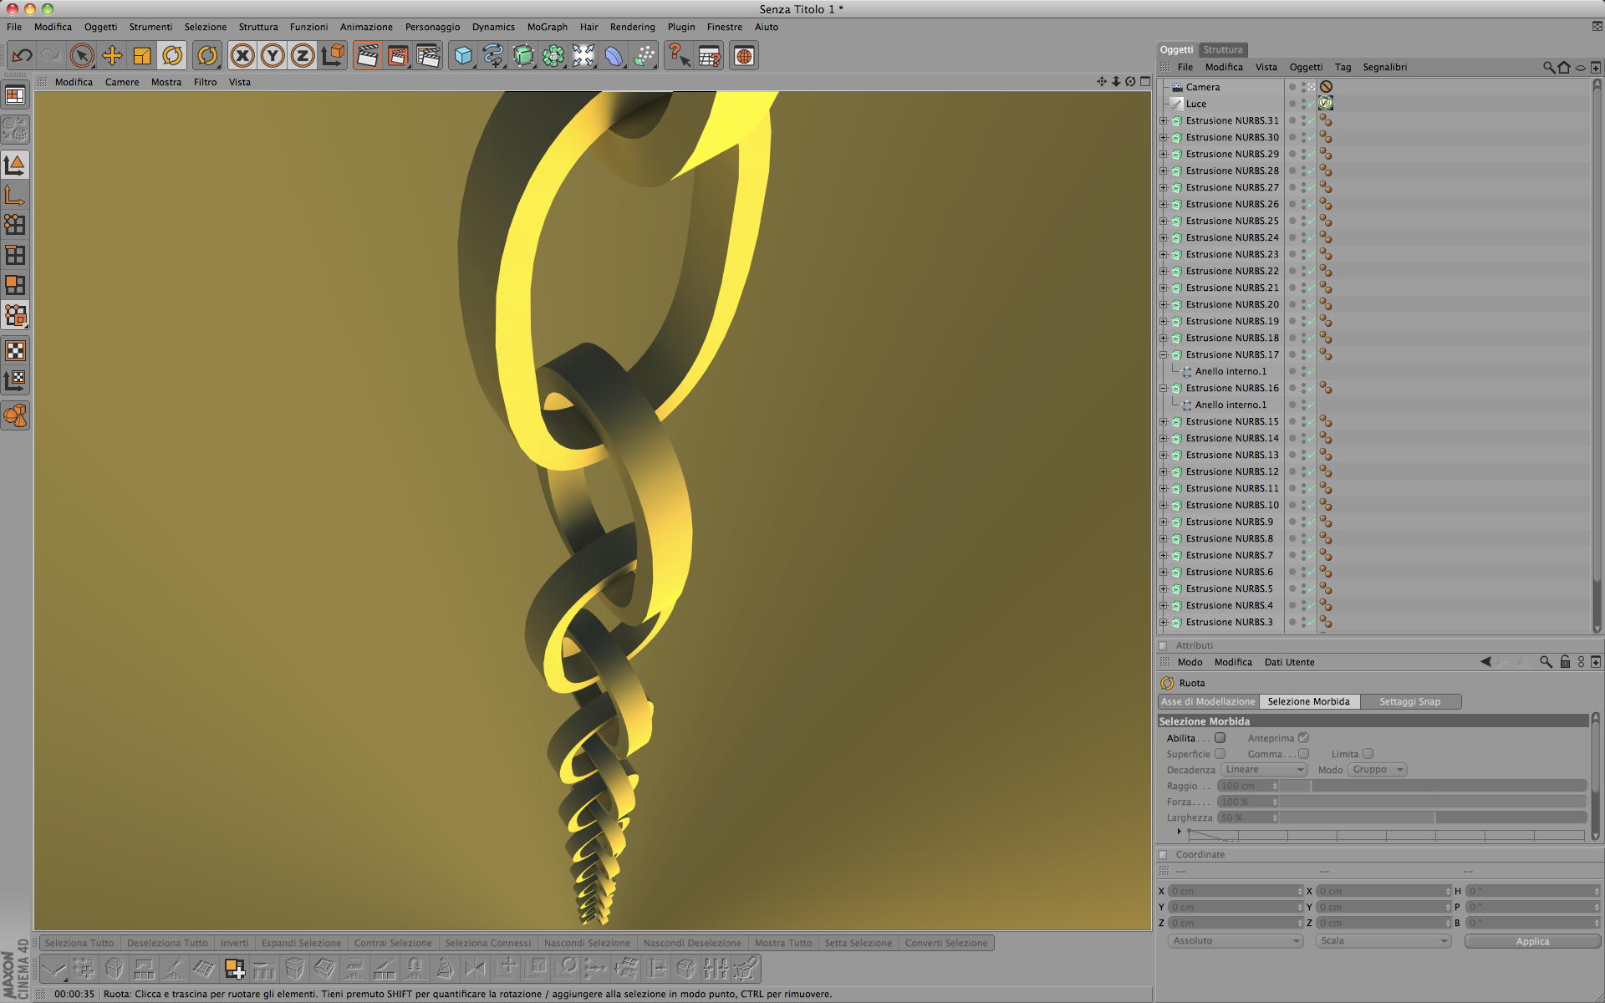Open the Assoluto coordinates dropdown
Image resolution: width=1605 pixels, height=1003 pixels.
pos(1235,941)
